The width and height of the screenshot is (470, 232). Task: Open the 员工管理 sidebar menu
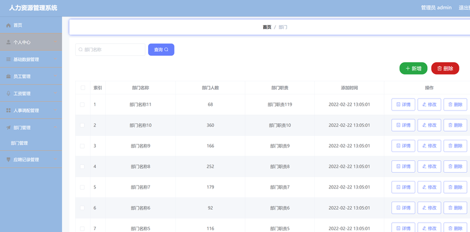[x=31, y=76]
